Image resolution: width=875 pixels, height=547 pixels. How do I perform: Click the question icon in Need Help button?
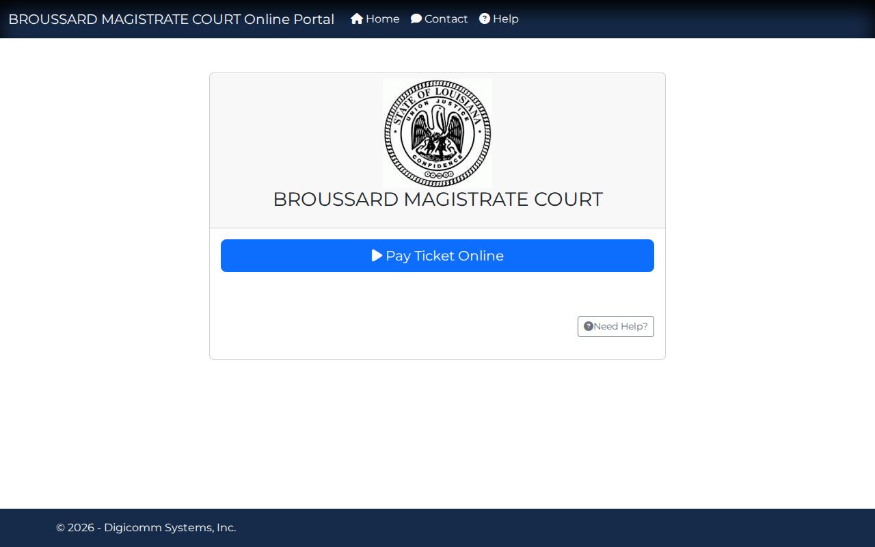[589, 326]
